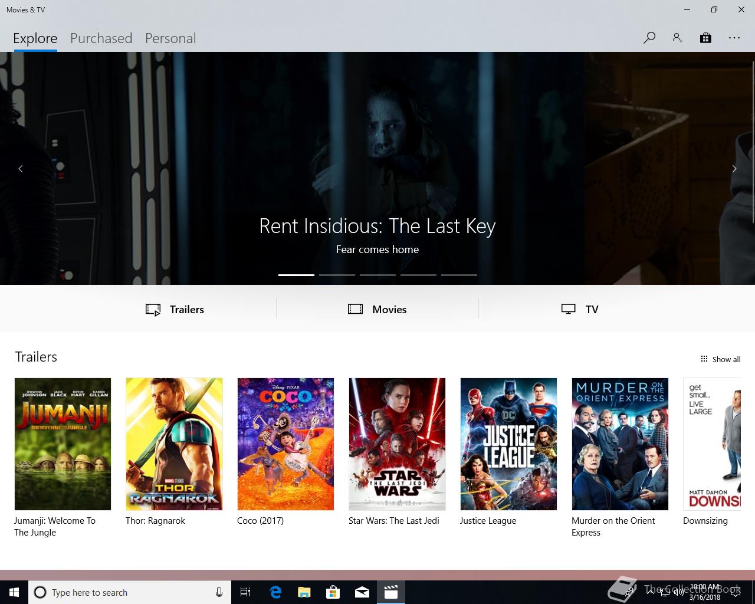Image resolution: width=755 pixels, height=604 pixels.
Task: Open the more options ellipsis menu
Action: pos(734,38)
